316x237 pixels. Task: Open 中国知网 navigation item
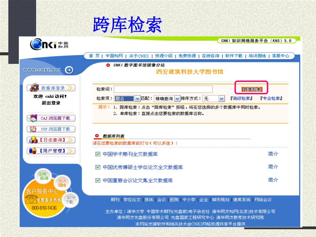coord(114,56)
